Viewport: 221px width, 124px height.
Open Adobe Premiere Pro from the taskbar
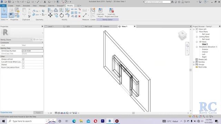pos(103,121)
